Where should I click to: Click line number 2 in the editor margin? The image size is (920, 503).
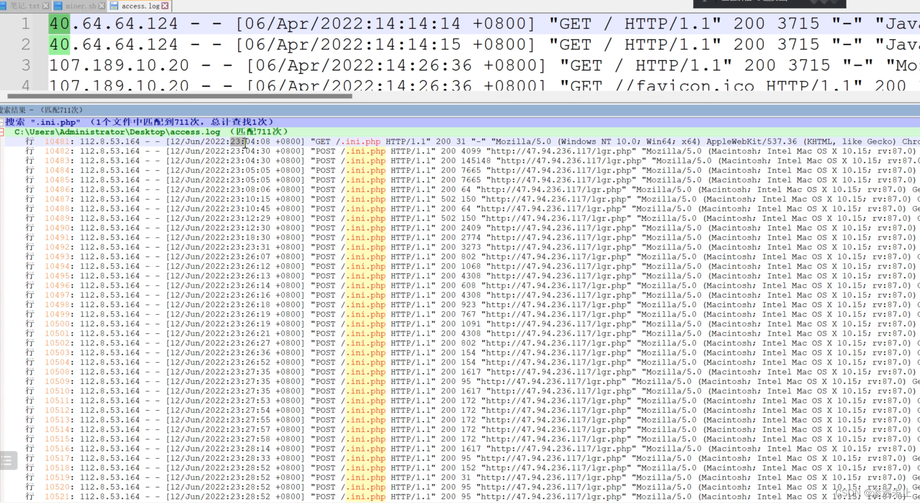pyautogui.click(x=25, y=45)
